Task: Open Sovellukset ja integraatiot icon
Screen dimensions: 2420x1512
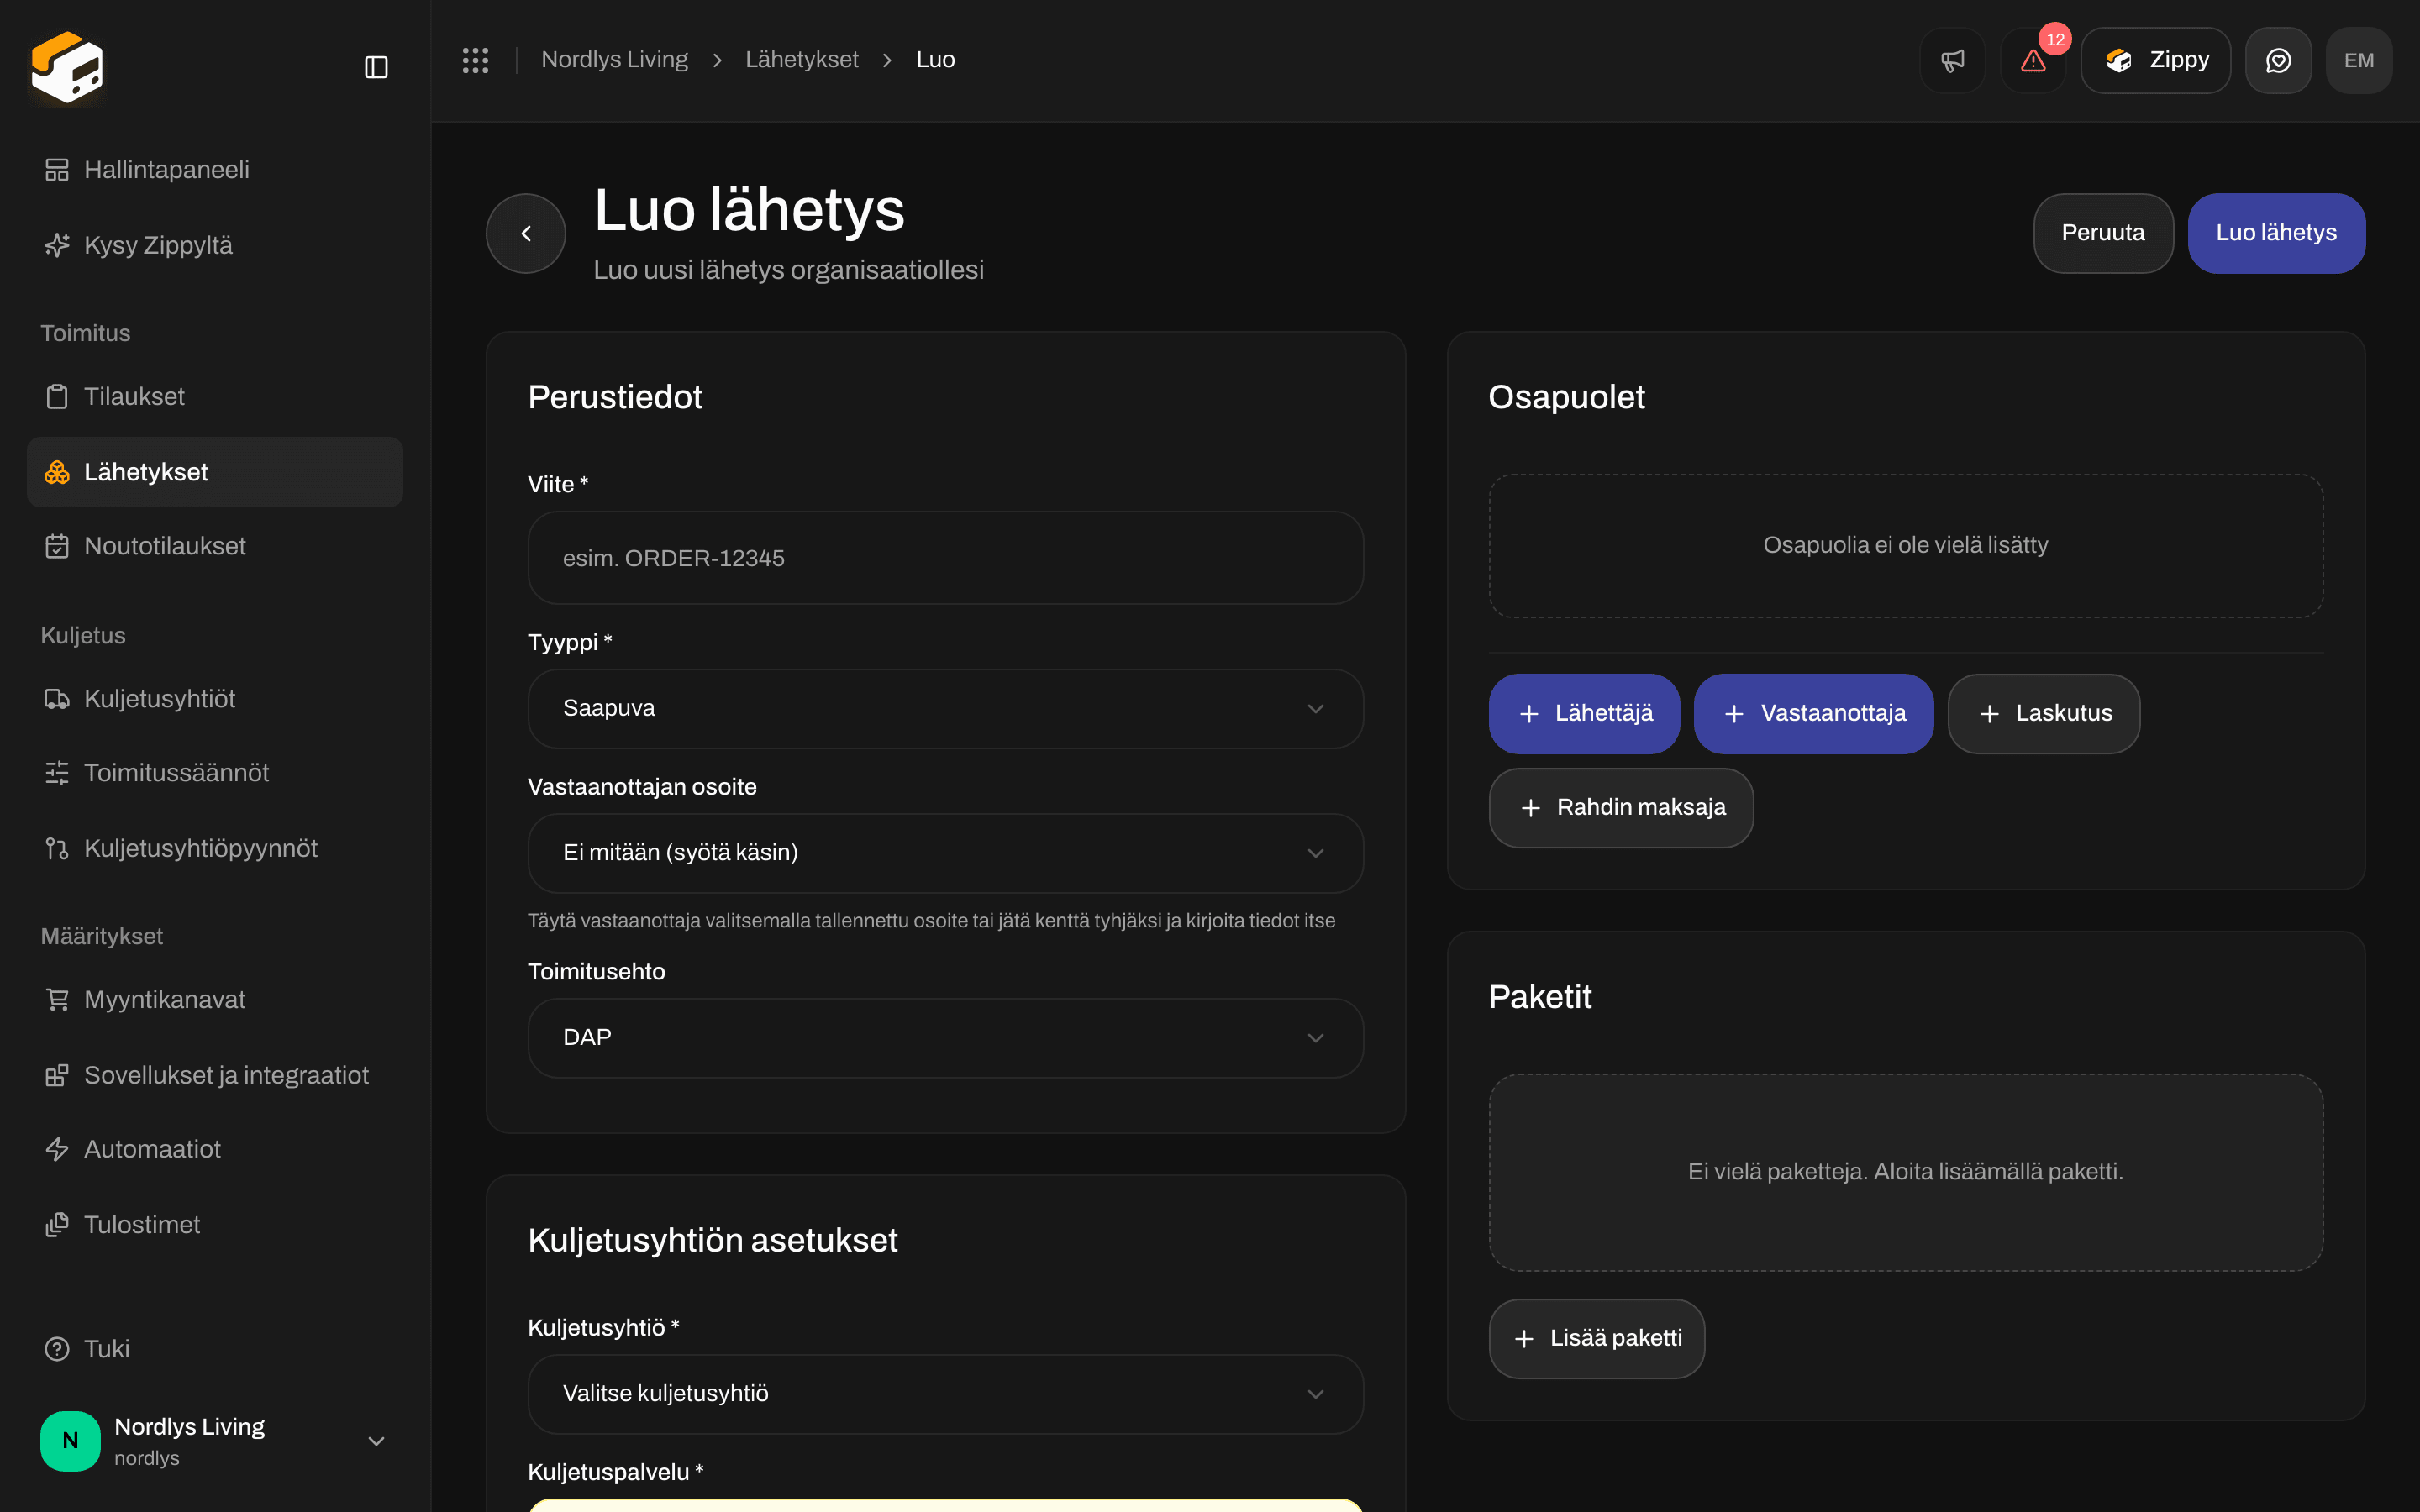Action: 57,1075
